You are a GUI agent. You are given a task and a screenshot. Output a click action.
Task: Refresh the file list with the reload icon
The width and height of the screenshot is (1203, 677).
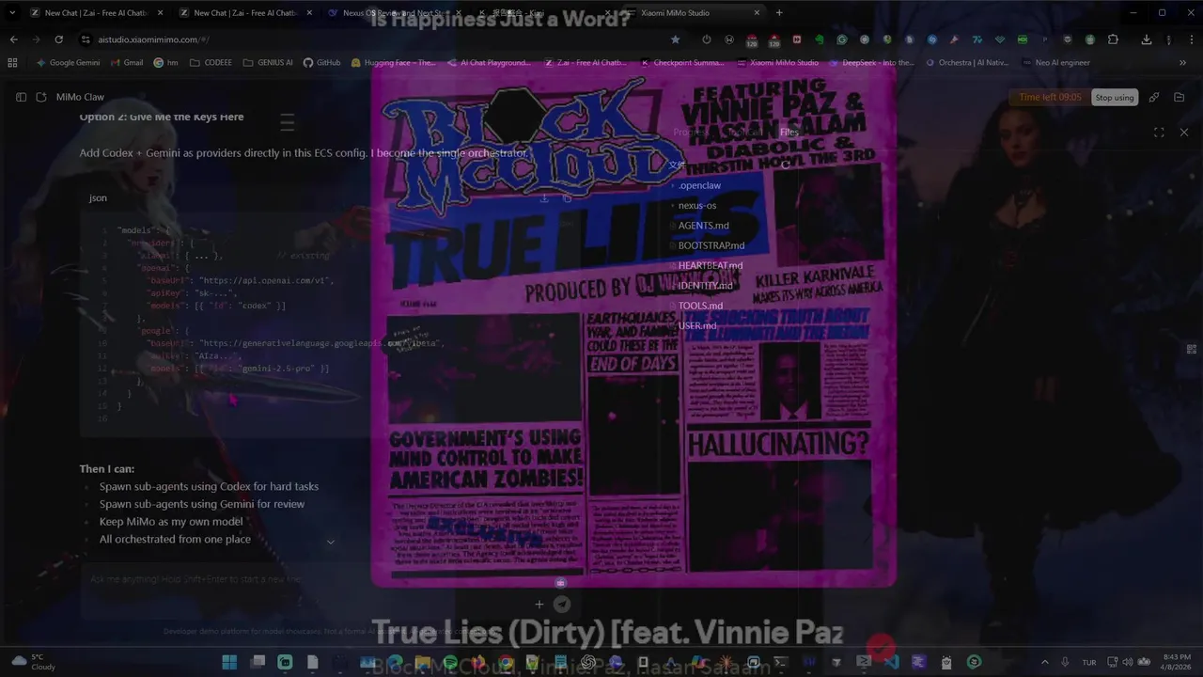(x=786, y=165)
